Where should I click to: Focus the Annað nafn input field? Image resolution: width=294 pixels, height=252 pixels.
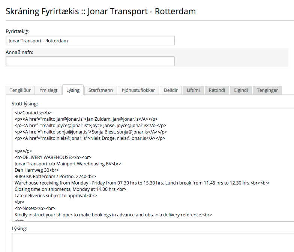(x=90, y=61)
